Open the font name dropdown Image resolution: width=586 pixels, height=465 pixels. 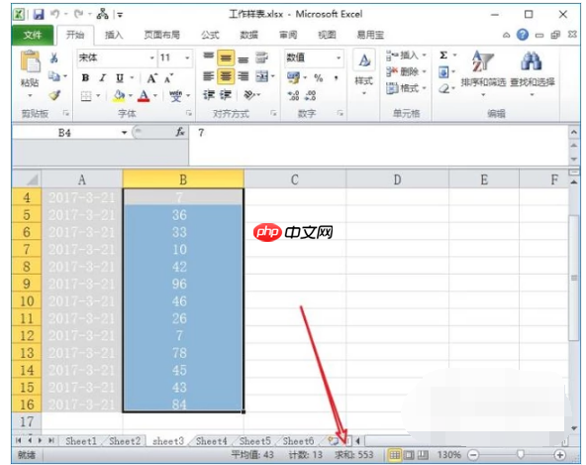(152, 58)
